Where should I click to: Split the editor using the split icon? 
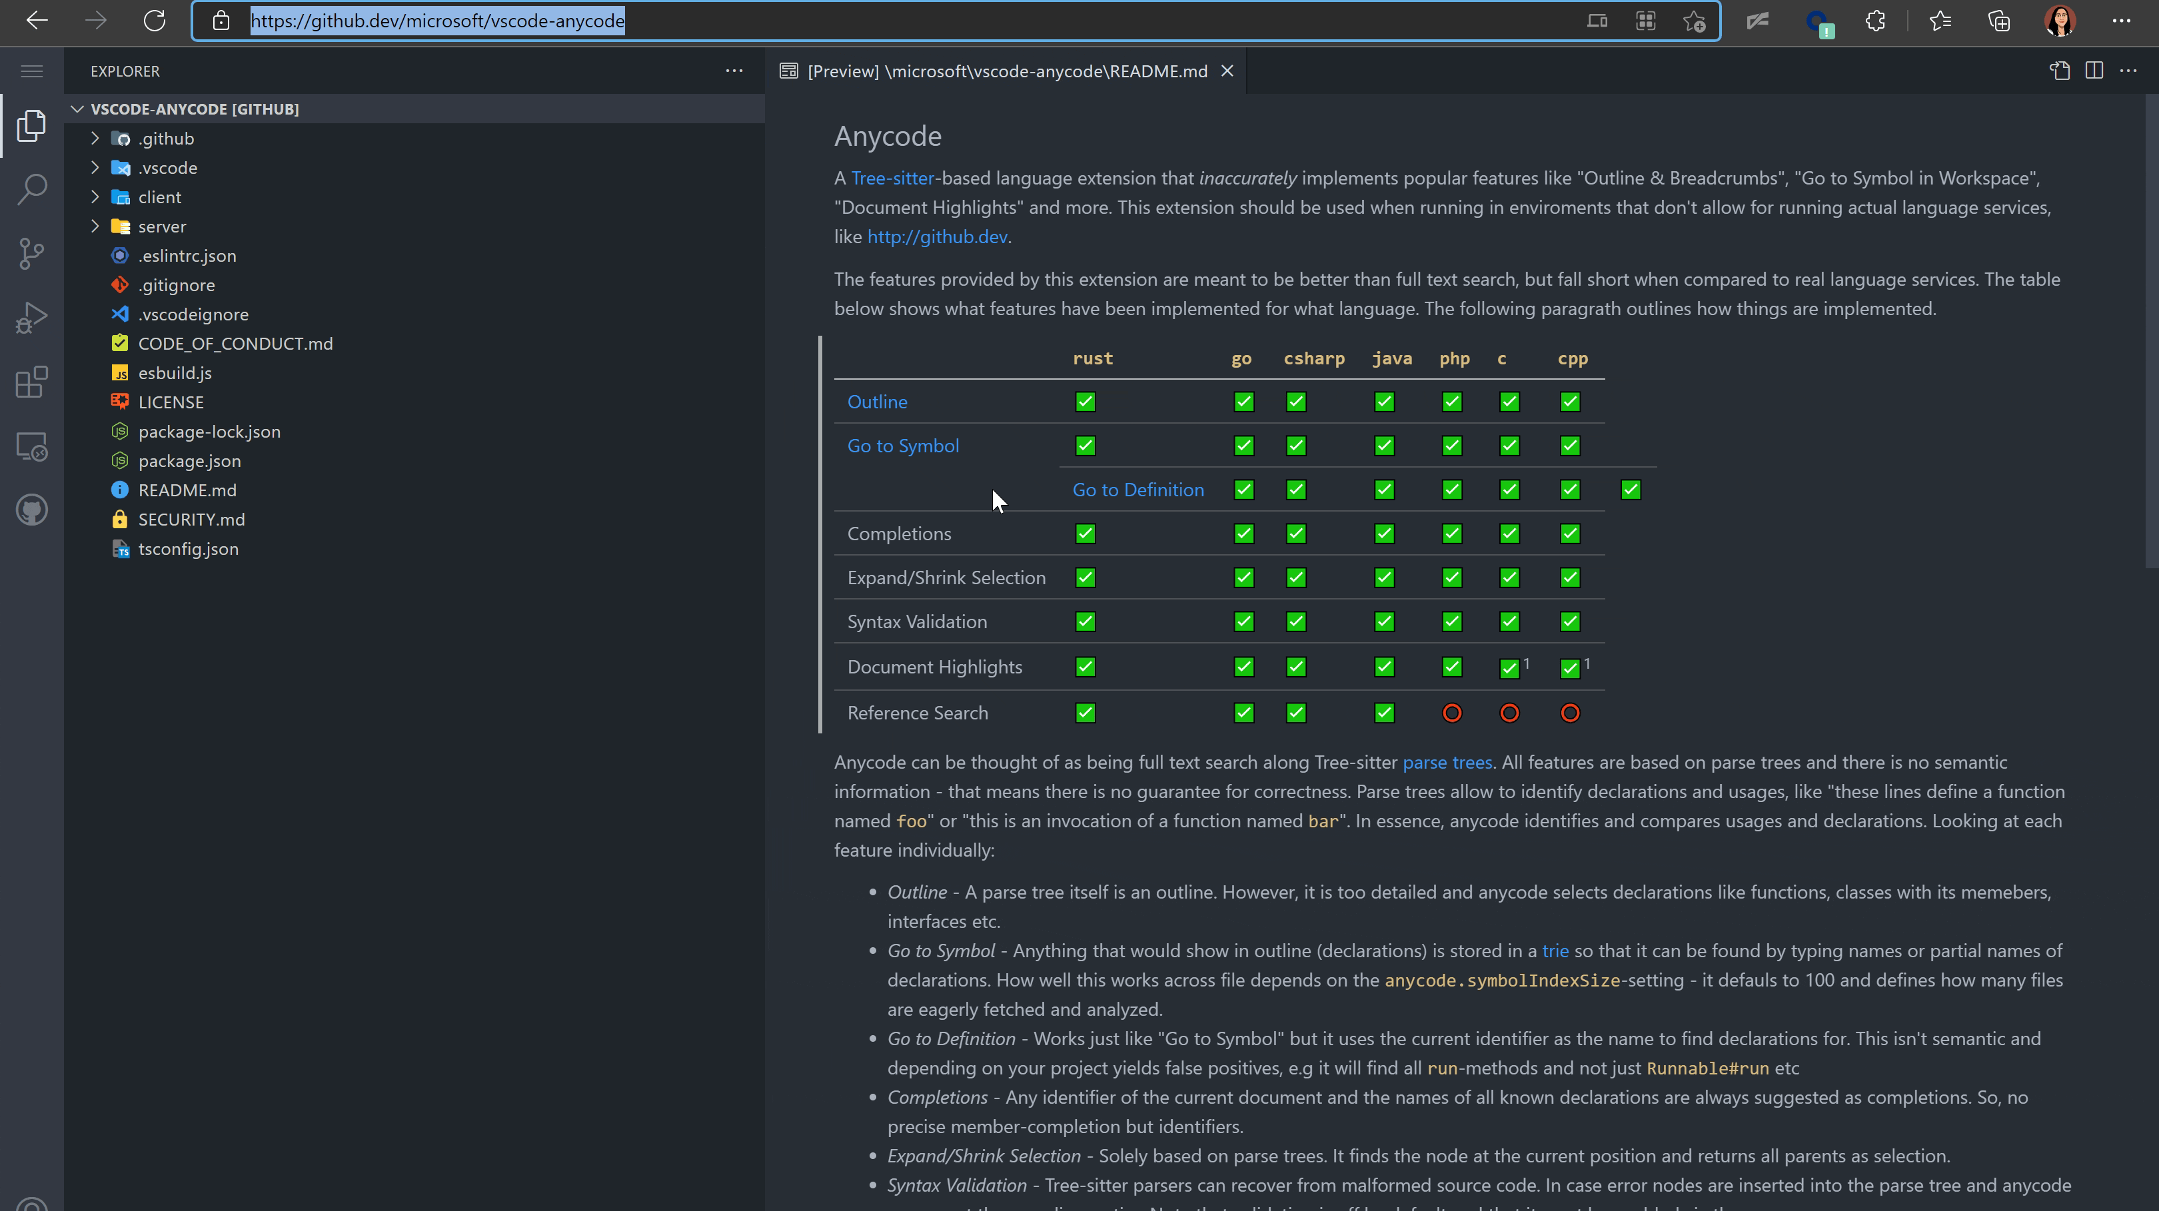point(2094,71)
